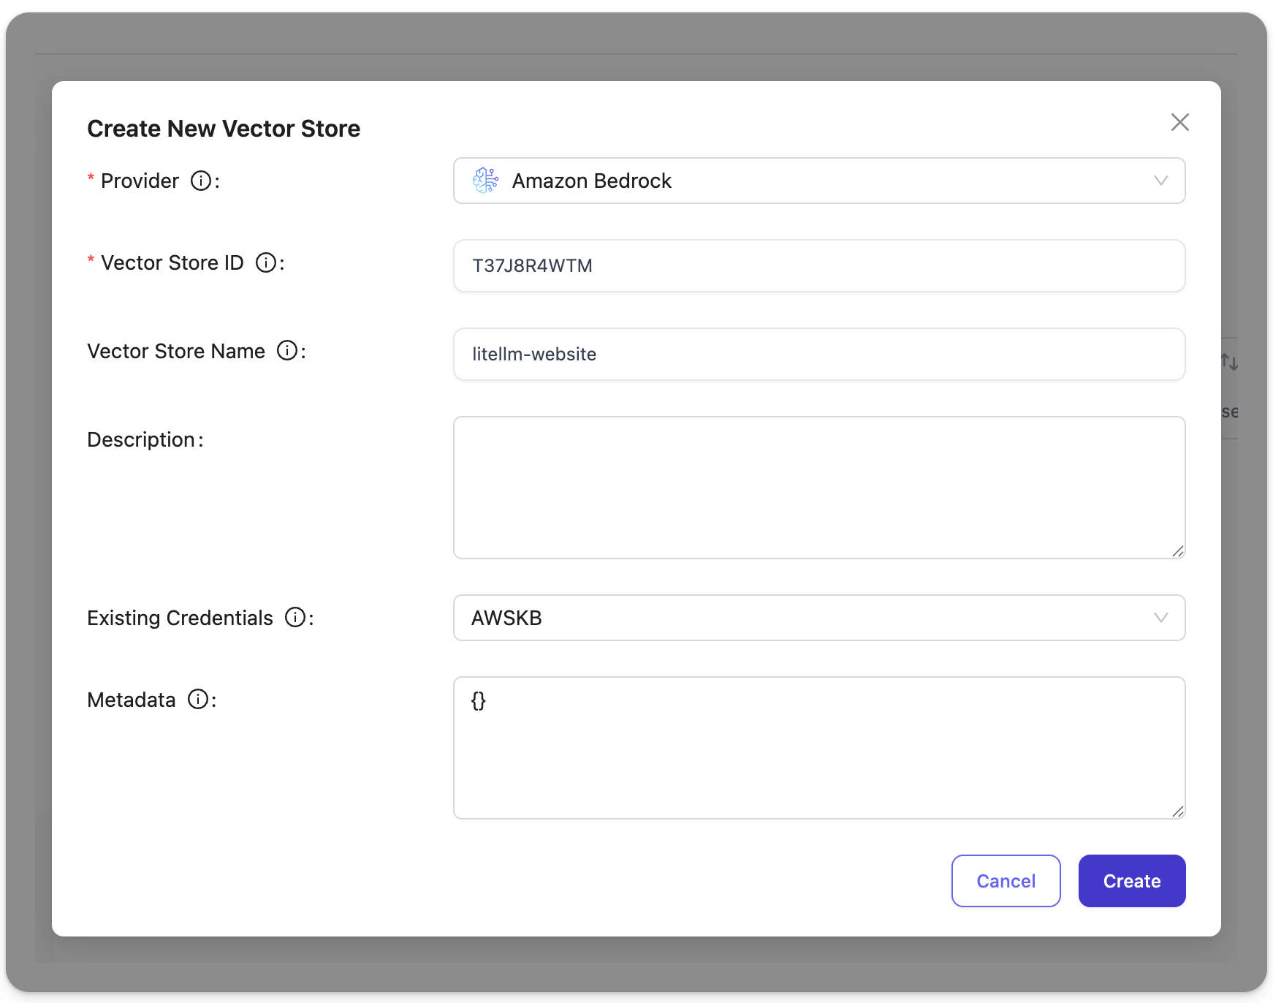Click the Metadata box resize handle
The width and height of the screenshot is (1273, 1003).
(1177, 811)
